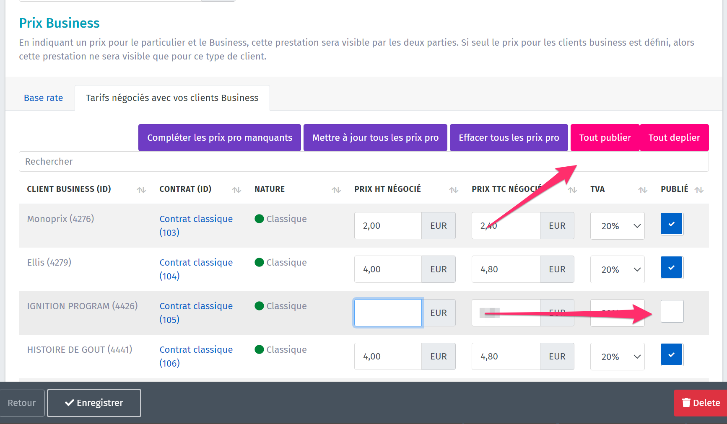Click the checkmark icon on Enregistrer
Image resolution: width=727 pixels, height=424 pixels.
tap(70, 403)
